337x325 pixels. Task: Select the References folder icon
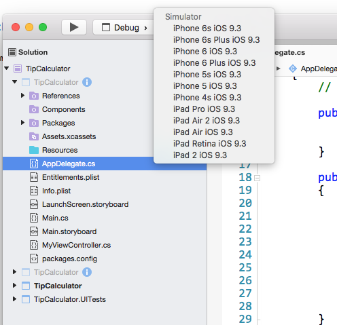(34, 96)
